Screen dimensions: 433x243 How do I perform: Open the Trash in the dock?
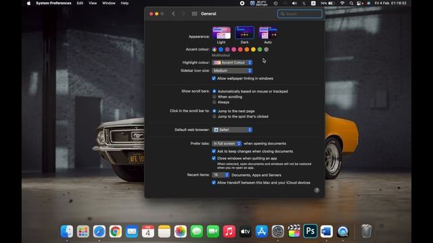click(366, 231)
